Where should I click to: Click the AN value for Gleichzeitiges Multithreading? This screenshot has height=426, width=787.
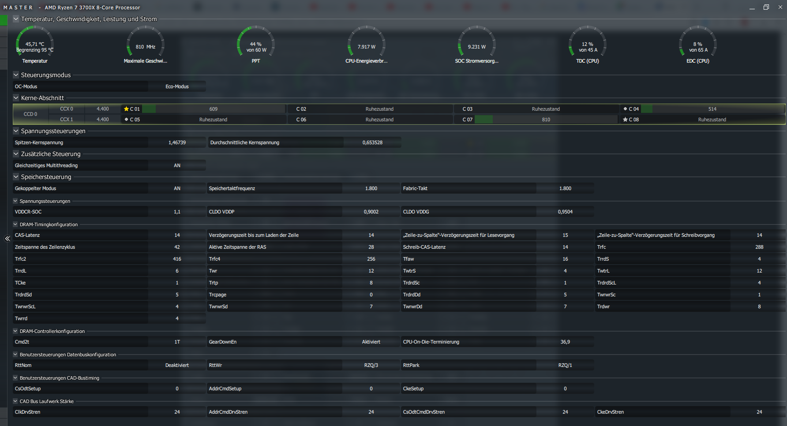coord(177,165)
